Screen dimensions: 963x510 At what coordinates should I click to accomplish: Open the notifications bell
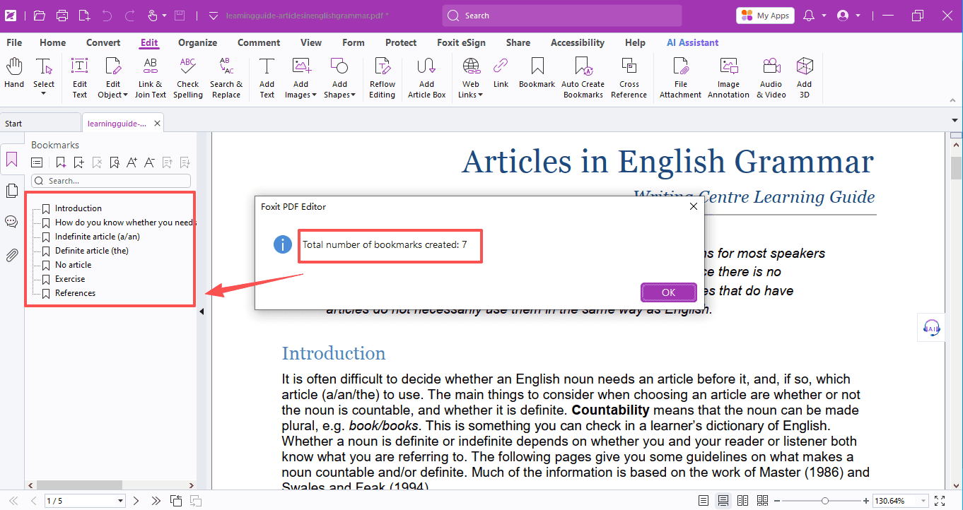(810, 16)
